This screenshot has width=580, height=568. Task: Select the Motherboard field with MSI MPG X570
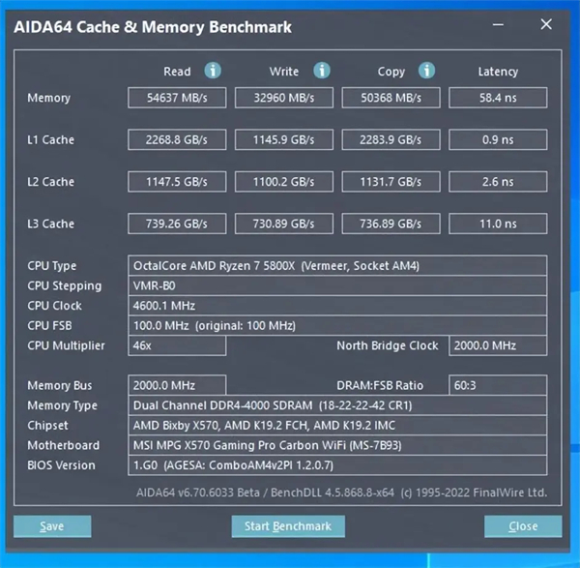coord(337,445)
